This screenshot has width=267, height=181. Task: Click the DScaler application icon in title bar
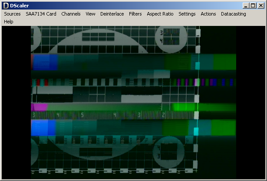click(6, 6)
